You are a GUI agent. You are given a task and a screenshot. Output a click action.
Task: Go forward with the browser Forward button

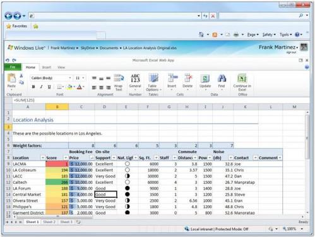click(17, 16)
